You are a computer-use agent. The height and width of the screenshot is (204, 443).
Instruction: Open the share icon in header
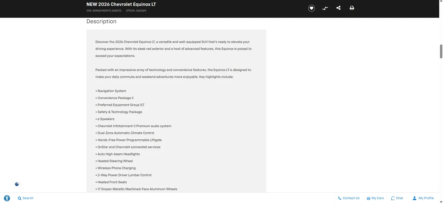[x=339, y=8]
